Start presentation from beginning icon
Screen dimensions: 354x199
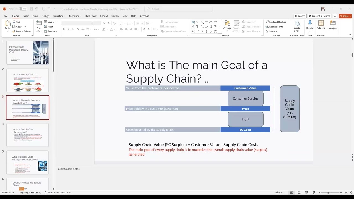[49, 9]
